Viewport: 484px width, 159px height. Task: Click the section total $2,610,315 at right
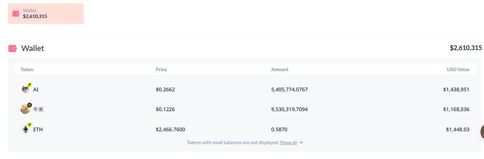click(x=466, y=48)
